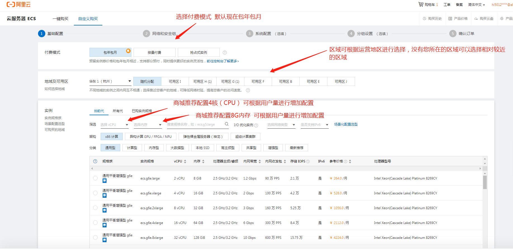This screenshot has width=513, height=250.
Task: Open 前往控制台了解更多 link
Action: [223, 61]
